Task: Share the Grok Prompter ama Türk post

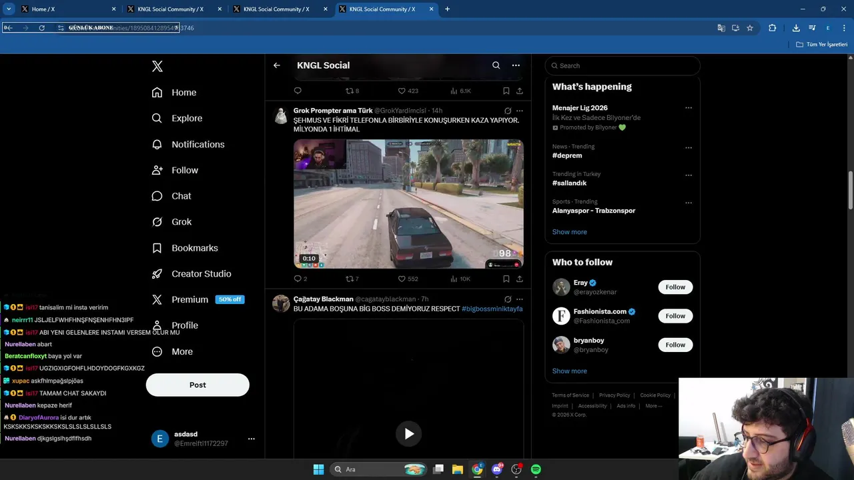Action: [x=520, y=279]
